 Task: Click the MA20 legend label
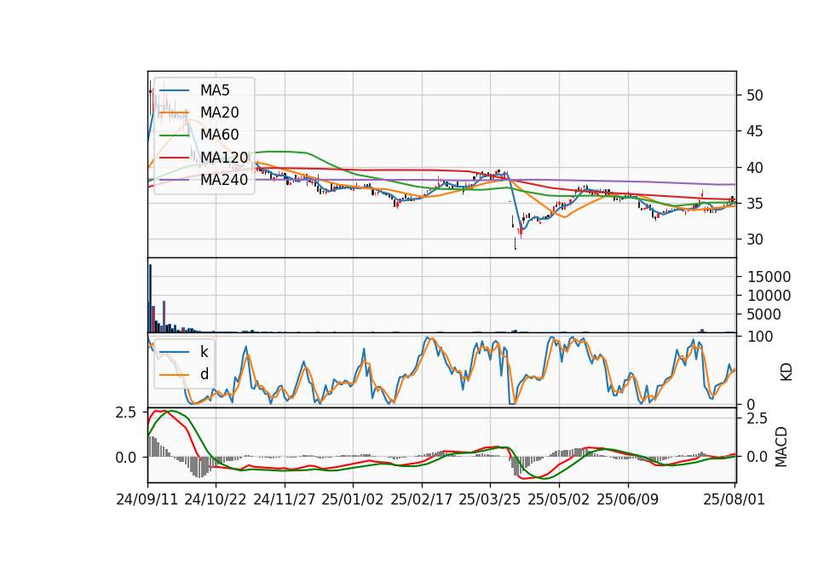pyautogui.click(x=219, y=112)
